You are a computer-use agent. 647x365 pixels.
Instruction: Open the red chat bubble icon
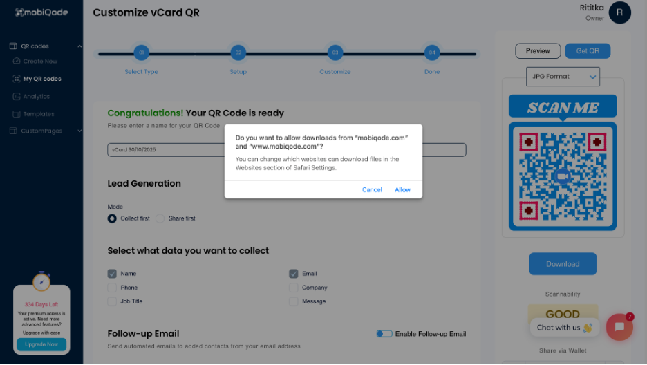click(x=619, y=327)
